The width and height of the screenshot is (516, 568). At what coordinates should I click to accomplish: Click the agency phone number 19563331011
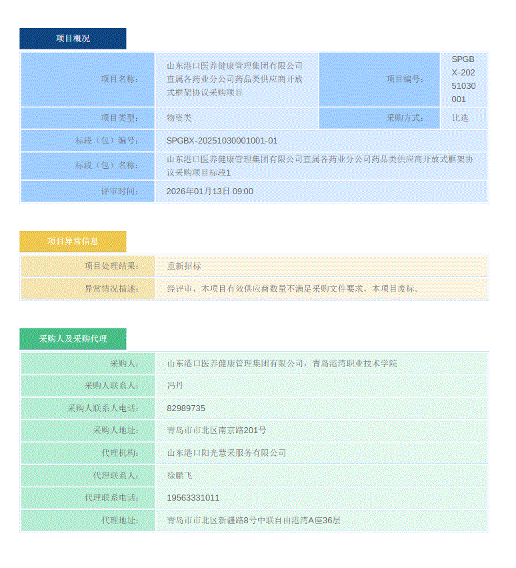[193, 498]
